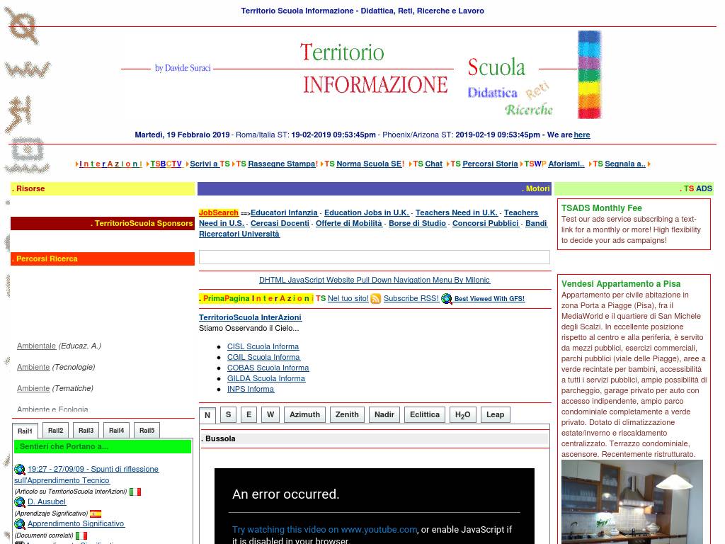This screenshot has width=725, height=544.
Task: Click globe icon beside Best Viewed With GFS
Action: pyautogui.click(x=447, y=299)
